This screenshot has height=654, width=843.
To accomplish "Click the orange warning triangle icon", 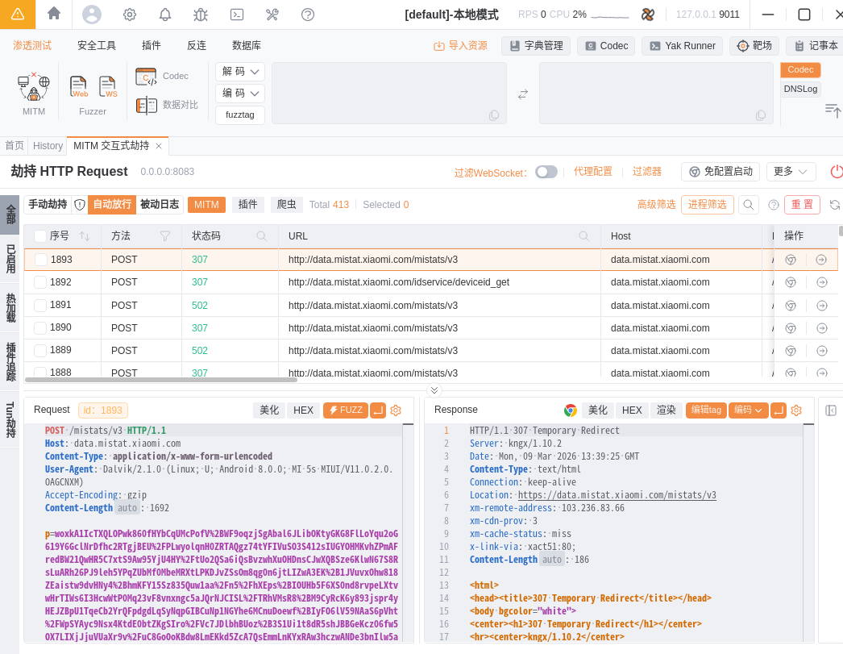I will (17, 14).
